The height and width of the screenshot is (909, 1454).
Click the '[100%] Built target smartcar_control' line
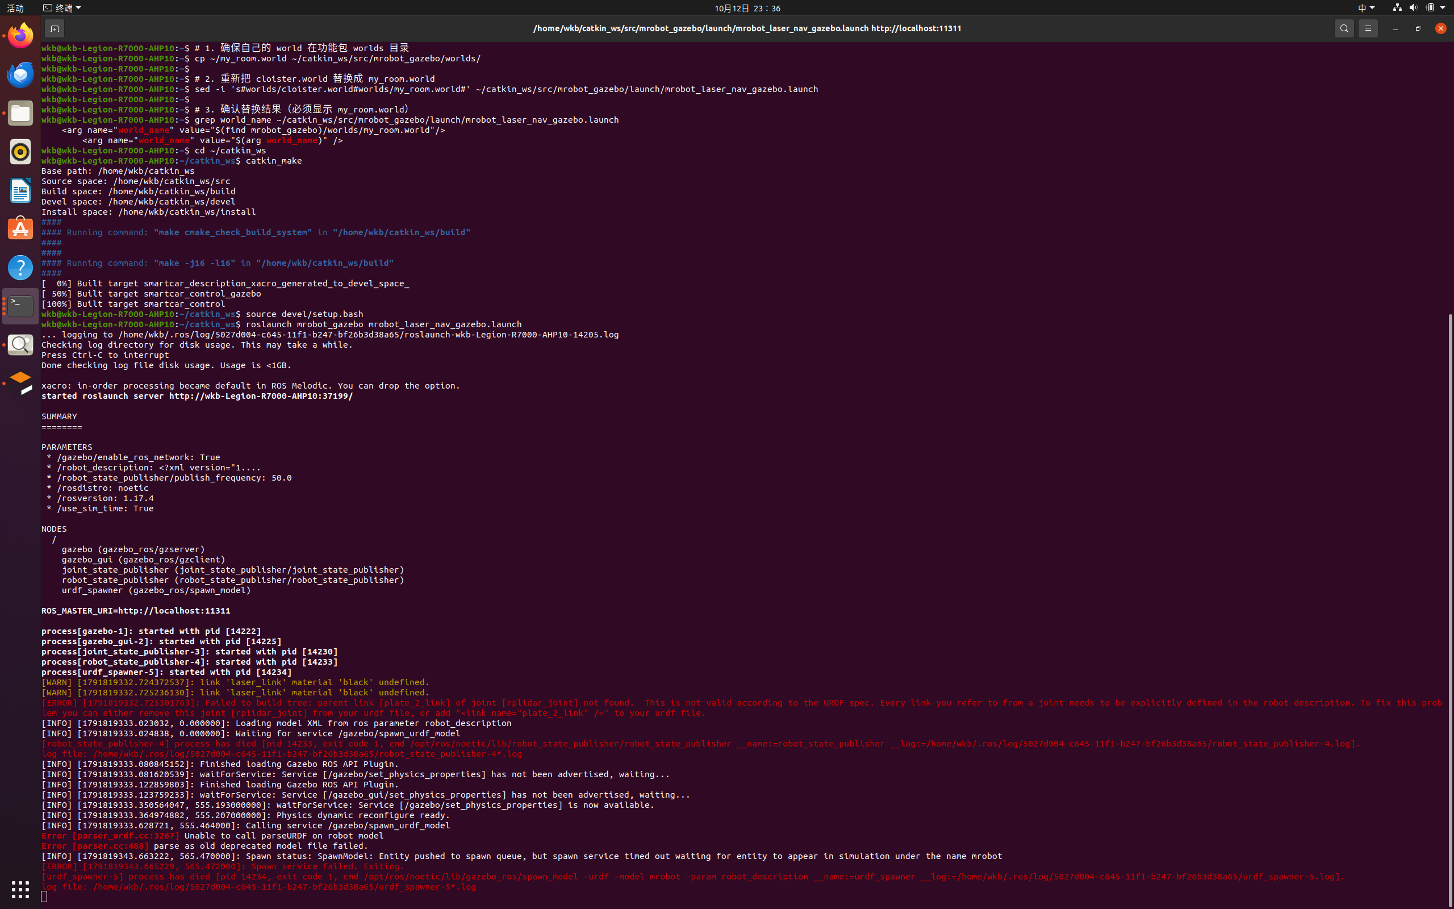tap(133, 304)
